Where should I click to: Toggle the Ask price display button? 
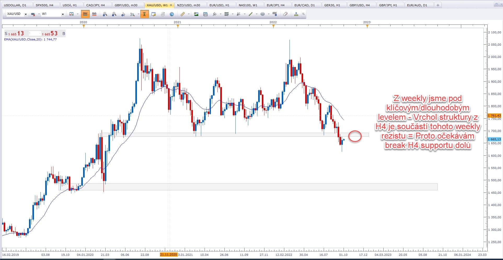pyautogui.click(x=94, y=14)
